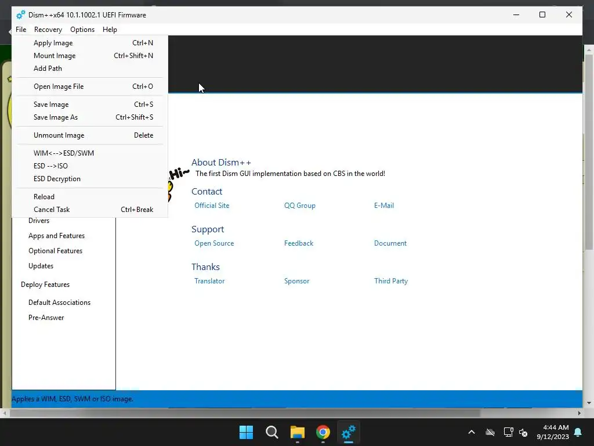Open Default Associations in sidebar
Image resolution: width=594 pixels, height=446 pixels.
[60, 303]
